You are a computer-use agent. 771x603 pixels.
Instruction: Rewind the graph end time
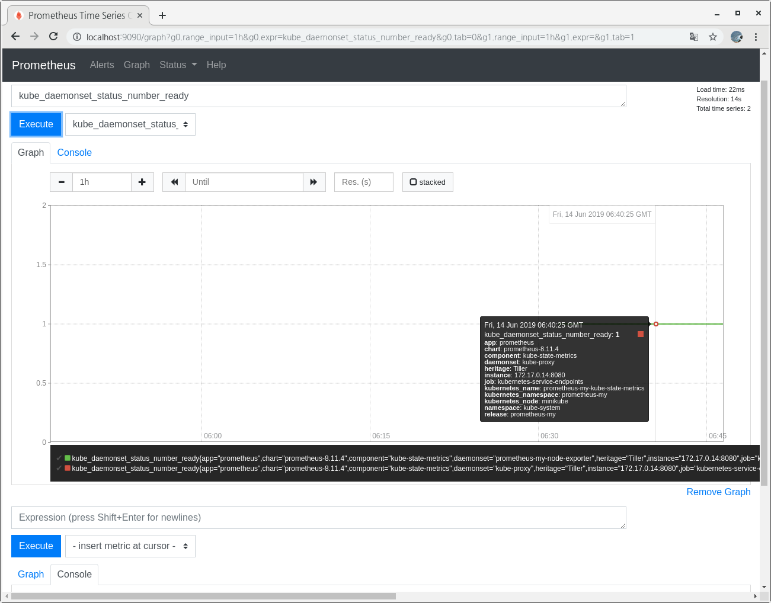174,182
